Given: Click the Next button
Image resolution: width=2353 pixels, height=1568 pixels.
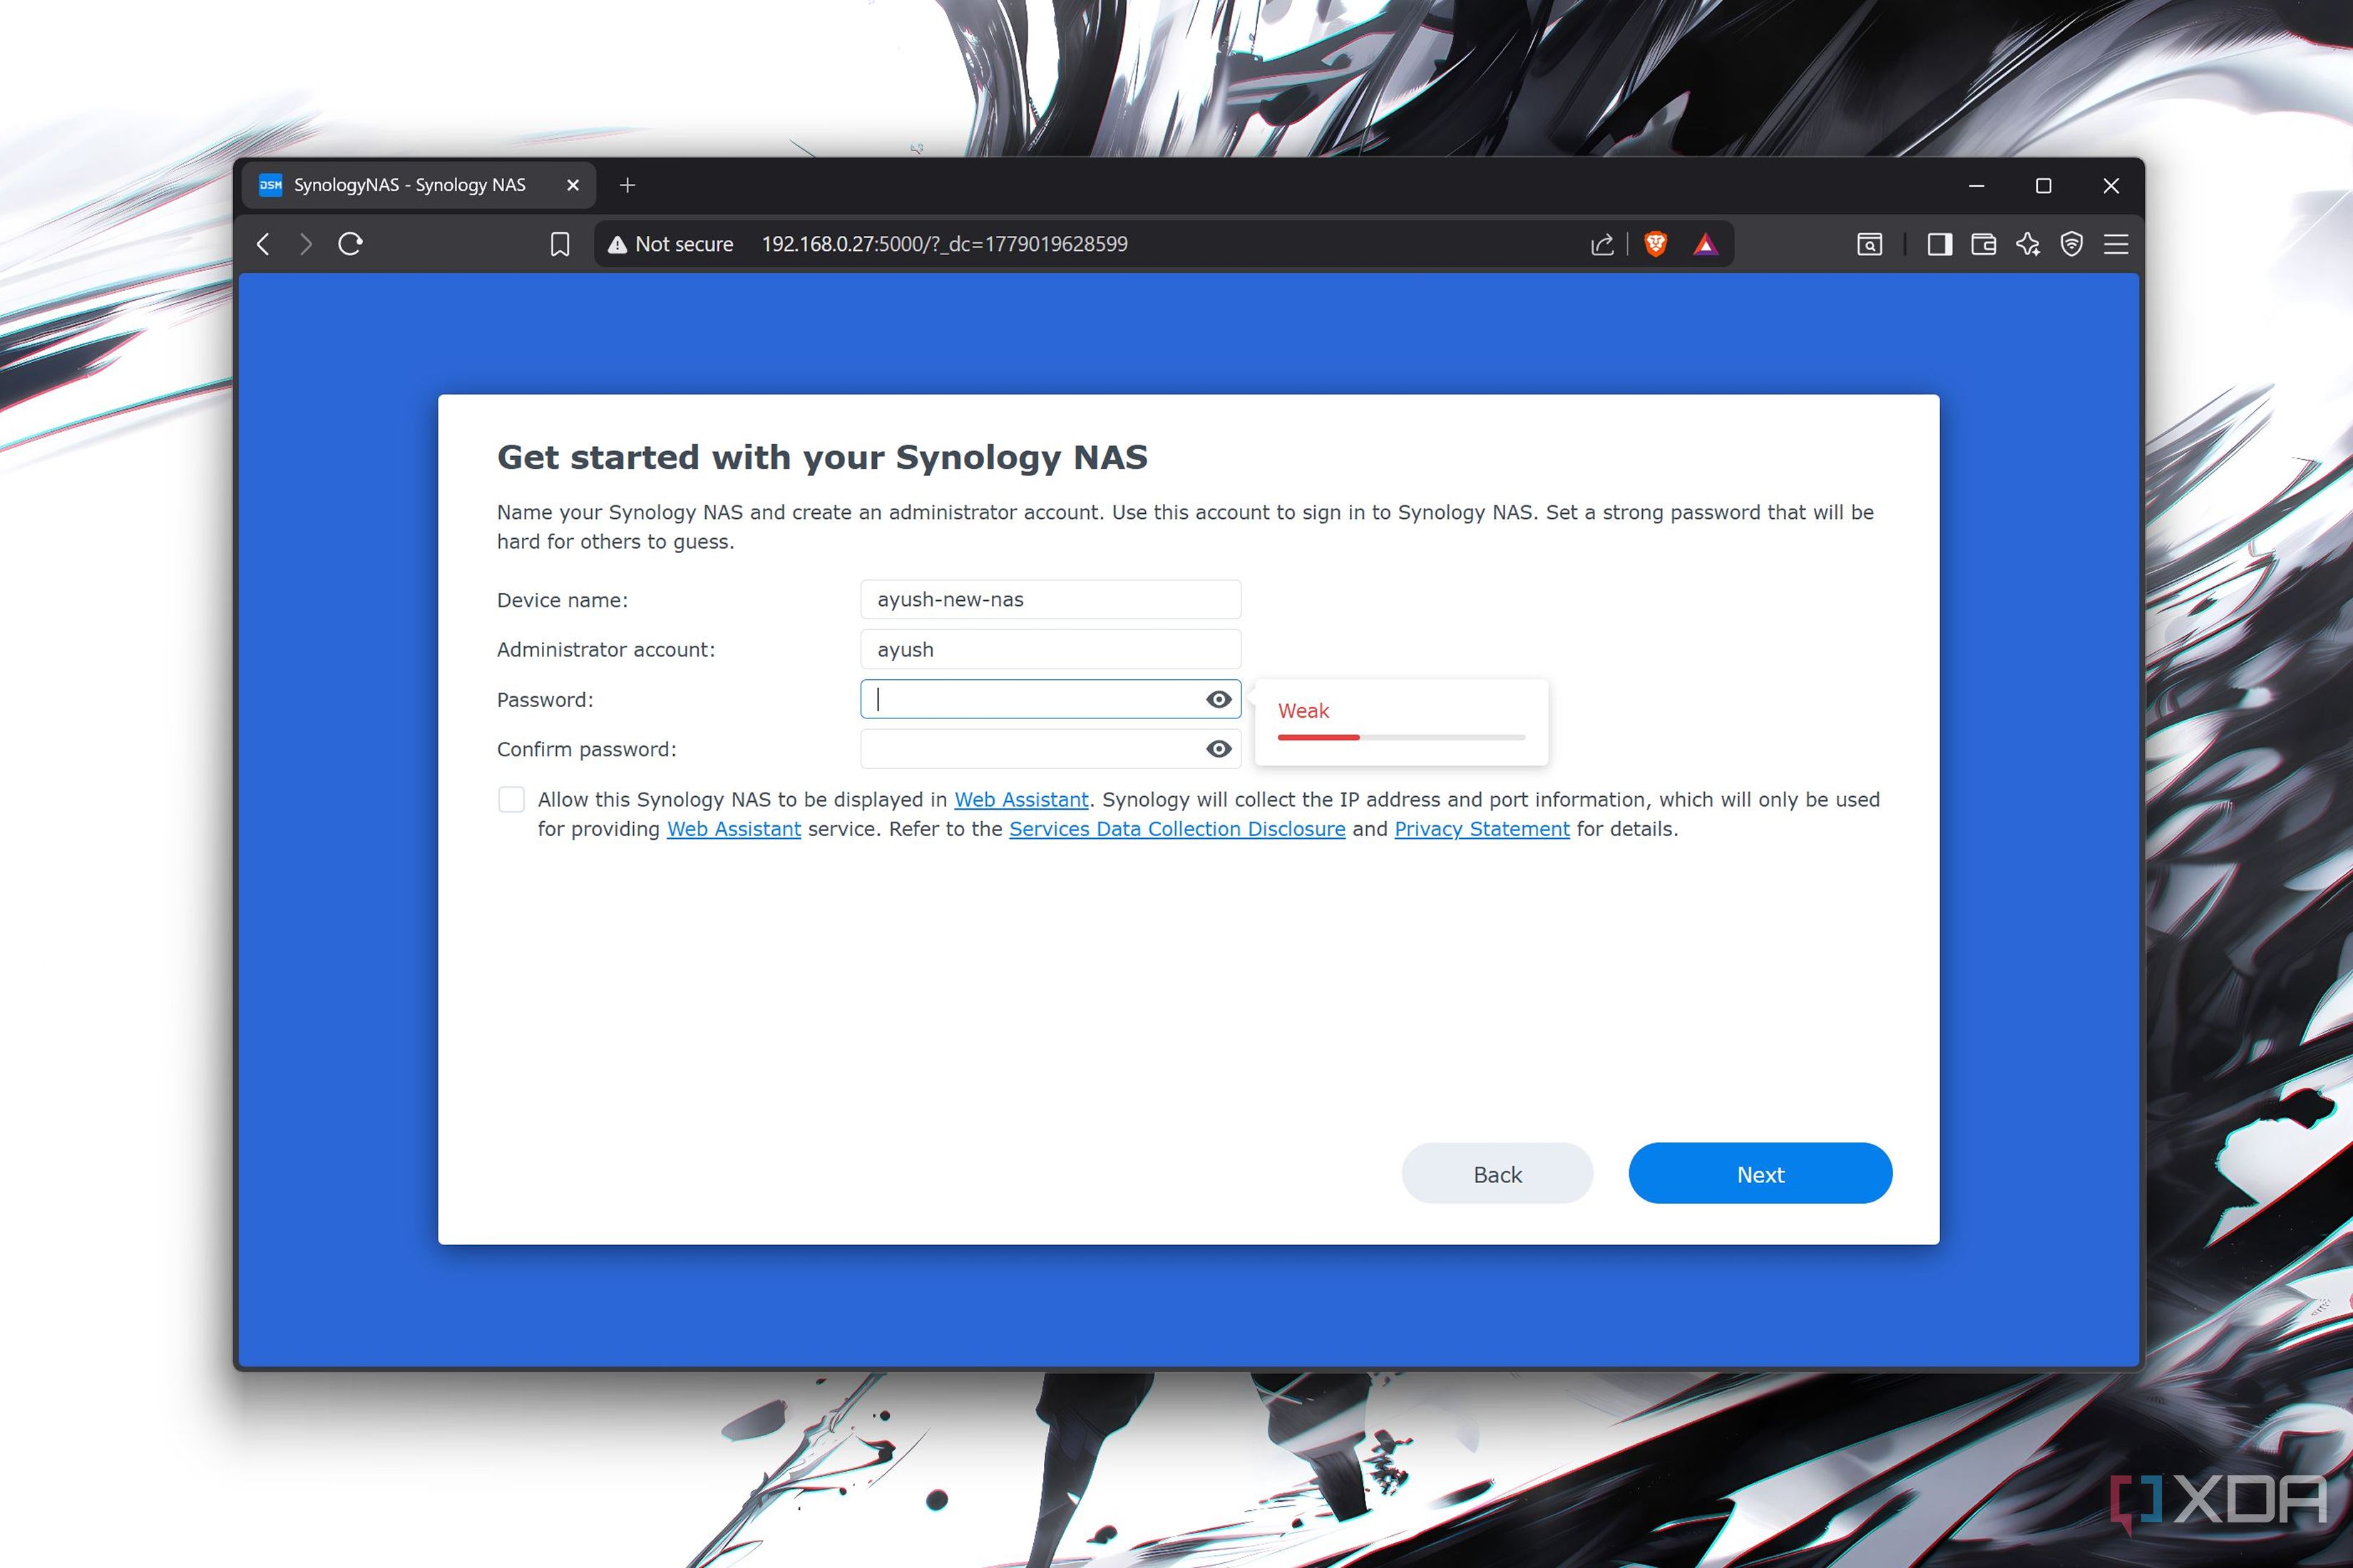Looking at the screenshot, I should (1760, 1174).
